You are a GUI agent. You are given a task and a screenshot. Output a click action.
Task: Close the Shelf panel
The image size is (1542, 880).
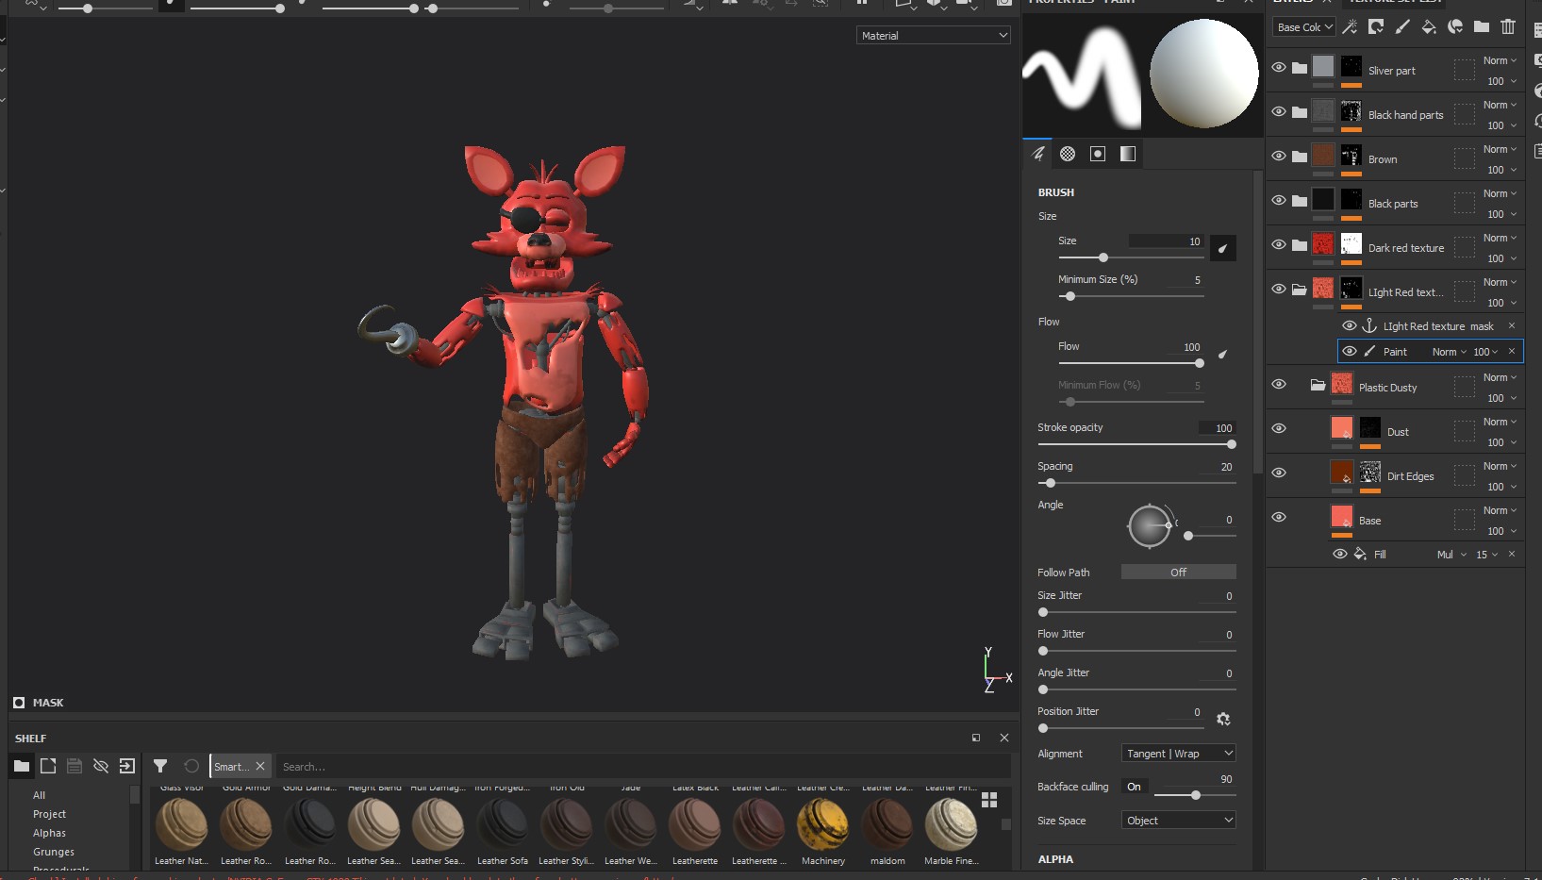tap(1004, 738)
